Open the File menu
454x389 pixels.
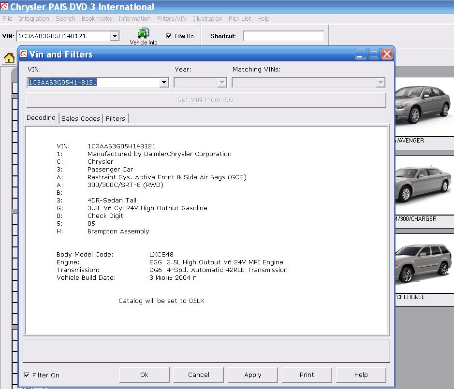pos(7,18)
